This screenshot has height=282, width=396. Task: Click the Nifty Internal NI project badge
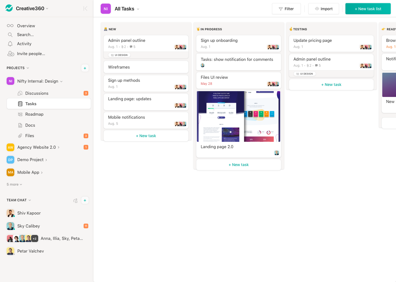click(10, 81)
